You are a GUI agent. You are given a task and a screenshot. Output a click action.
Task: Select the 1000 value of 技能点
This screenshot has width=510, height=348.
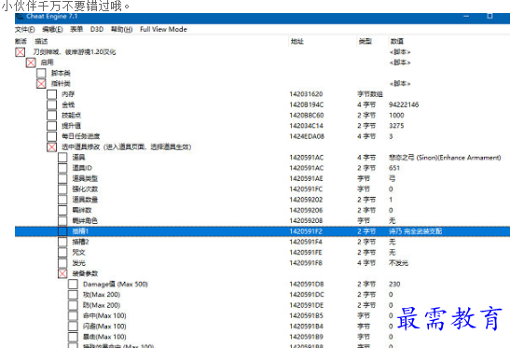396,116
